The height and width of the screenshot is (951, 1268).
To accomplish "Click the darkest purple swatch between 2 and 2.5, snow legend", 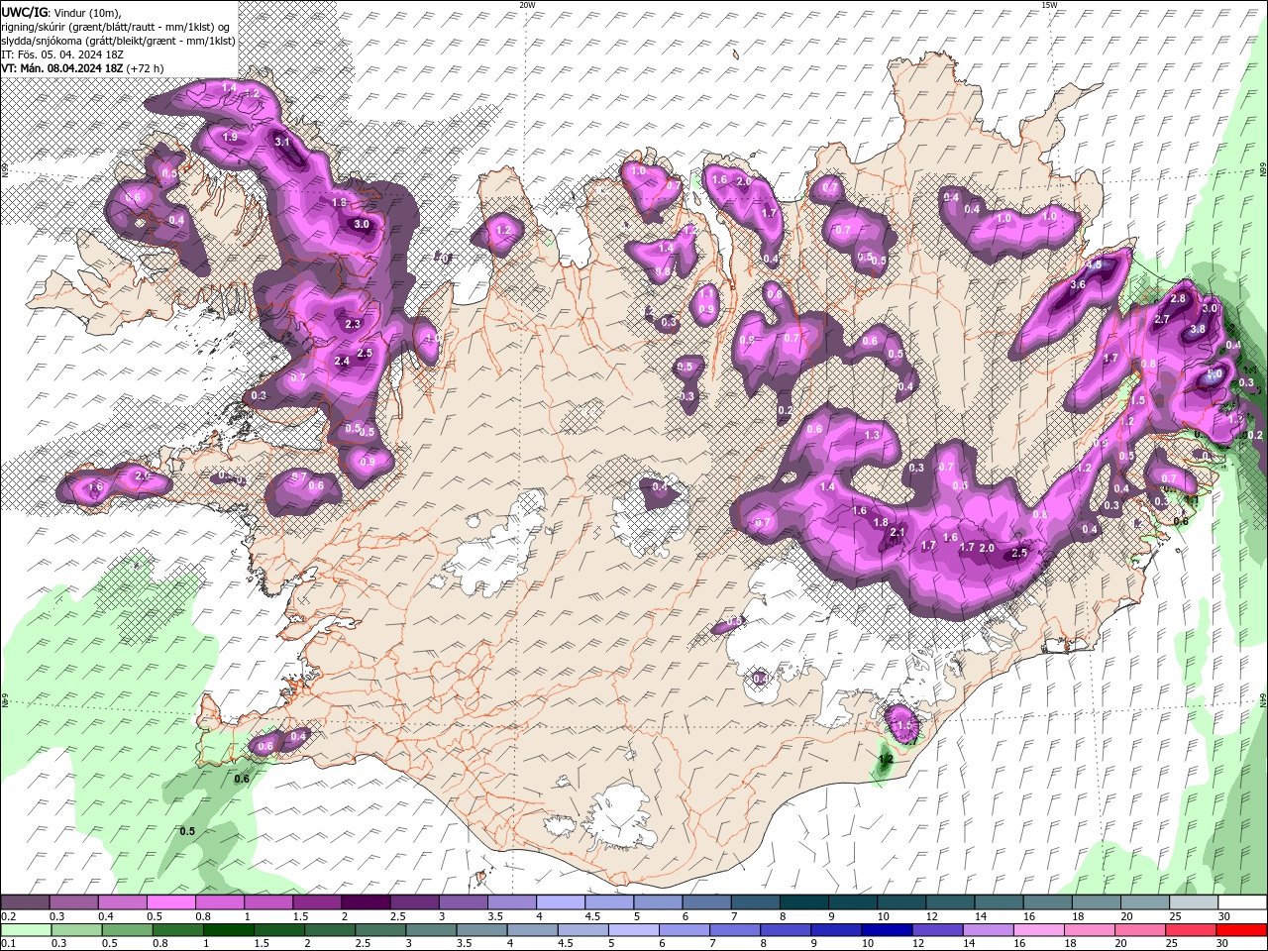I will coord(367,902).
